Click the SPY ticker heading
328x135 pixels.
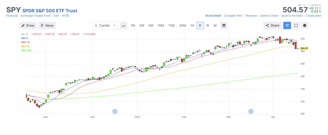[x=13, y=10]
